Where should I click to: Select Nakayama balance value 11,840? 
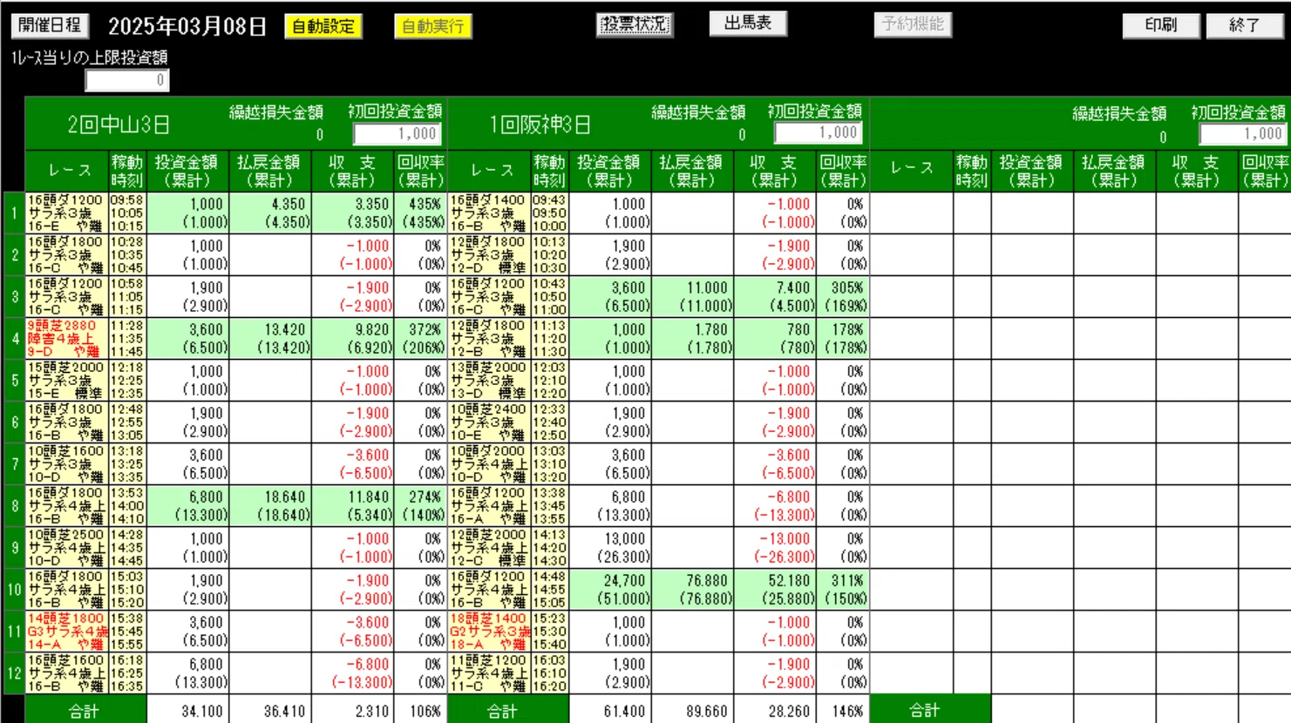pos(368,497)
